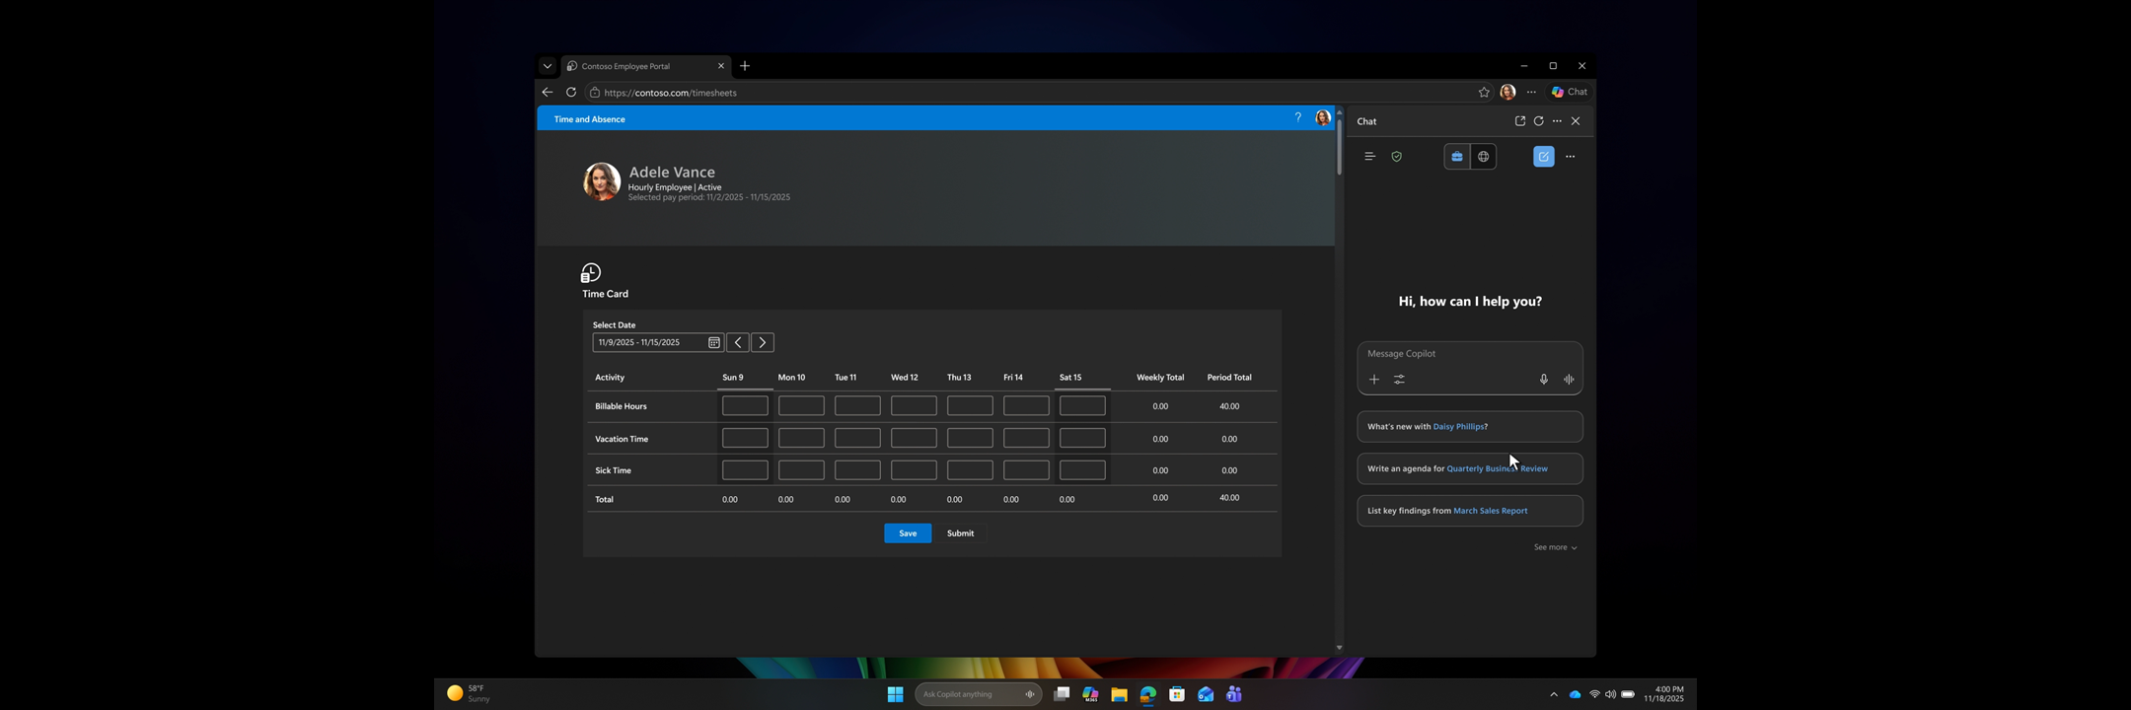Click Billable Hours cell for Sun 9
Screen dimensions: 2131x710
click(745, 405)
